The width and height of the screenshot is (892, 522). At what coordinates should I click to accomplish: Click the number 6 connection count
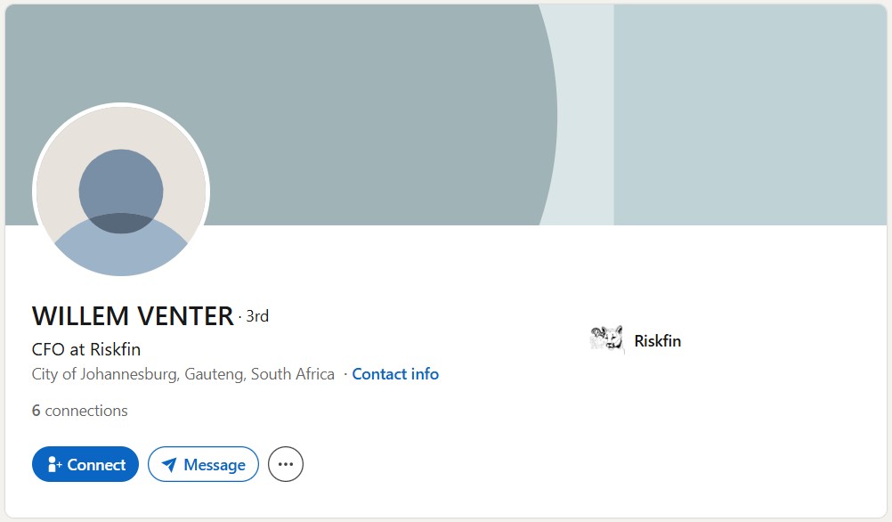36,411
